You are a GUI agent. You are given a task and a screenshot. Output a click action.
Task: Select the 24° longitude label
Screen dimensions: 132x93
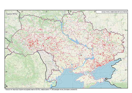tap(22, 12)
